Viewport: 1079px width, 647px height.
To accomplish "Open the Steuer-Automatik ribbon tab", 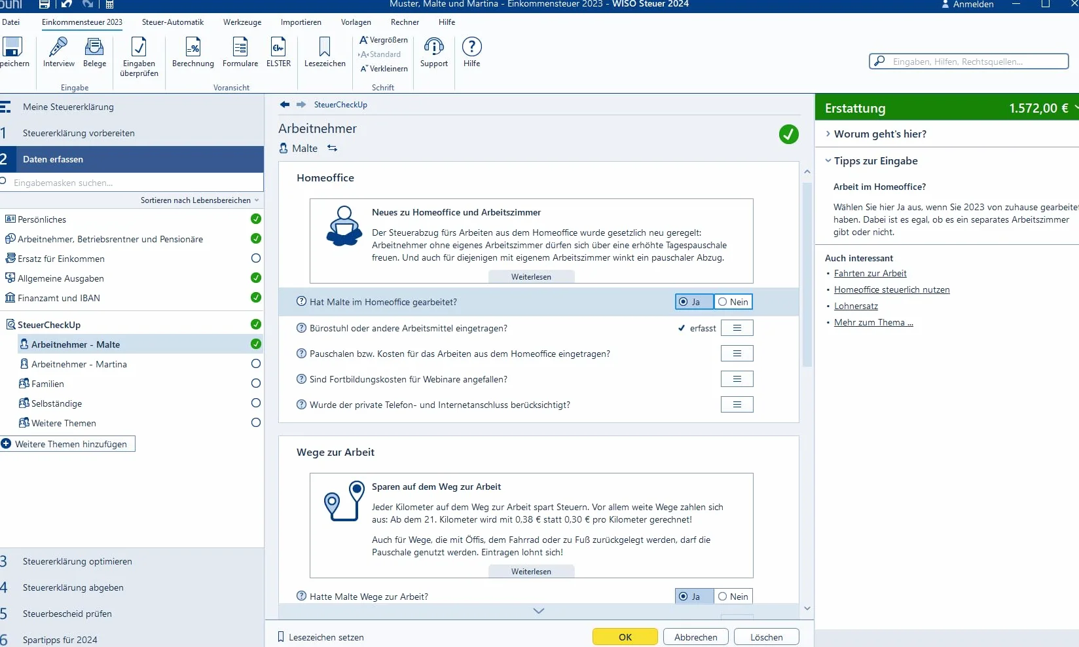I will pos(173,22).
